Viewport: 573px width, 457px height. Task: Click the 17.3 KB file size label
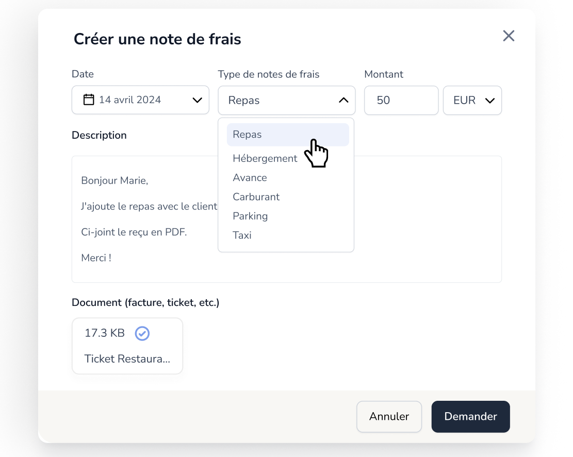[105, 333]
